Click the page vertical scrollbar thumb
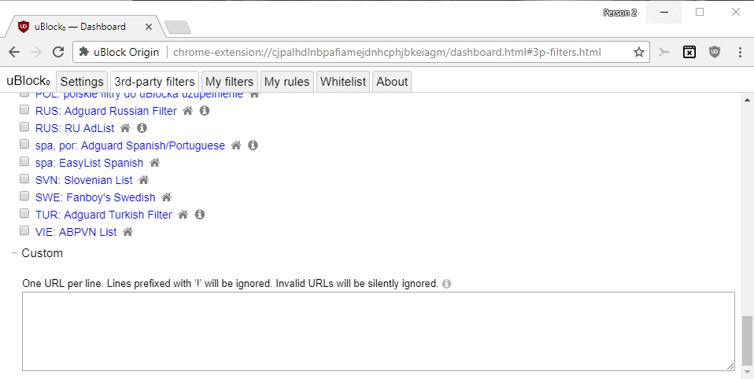The width and height of the screenshot is (754, 379). click(747, 341)
